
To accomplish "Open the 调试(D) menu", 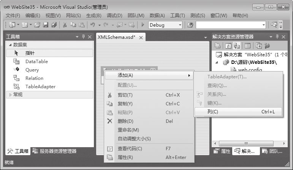I will coord(114,16).
